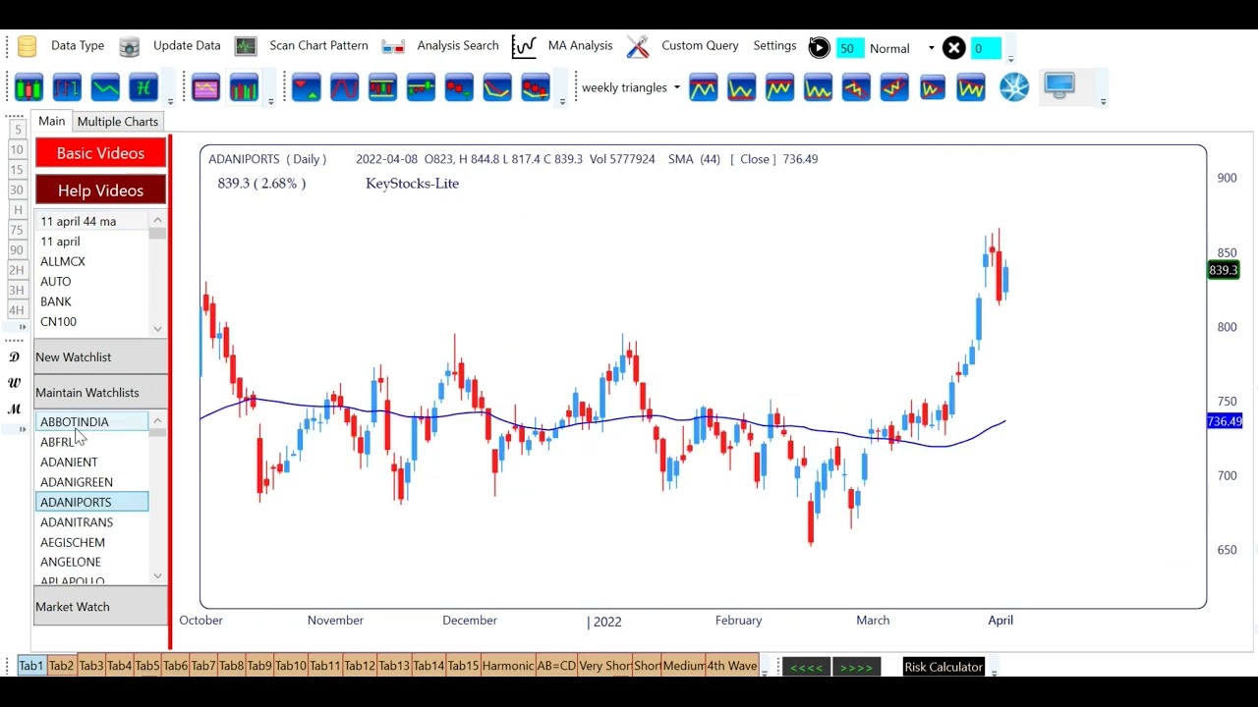Select the OHLC bar chart type icon
Image resolution: width=1258 pixels, height=707 pixels.
pos(67,87)
